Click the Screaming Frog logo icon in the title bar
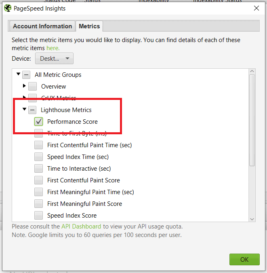Viewport: 267px width, 273px height. point(8,8)
